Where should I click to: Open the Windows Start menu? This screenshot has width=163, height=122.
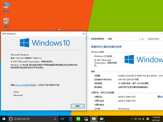point(4,119)
